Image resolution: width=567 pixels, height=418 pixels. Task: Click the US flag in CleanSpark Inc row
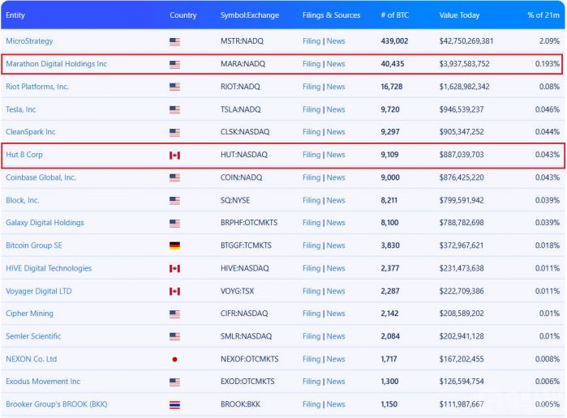click(x=174, y=133)
